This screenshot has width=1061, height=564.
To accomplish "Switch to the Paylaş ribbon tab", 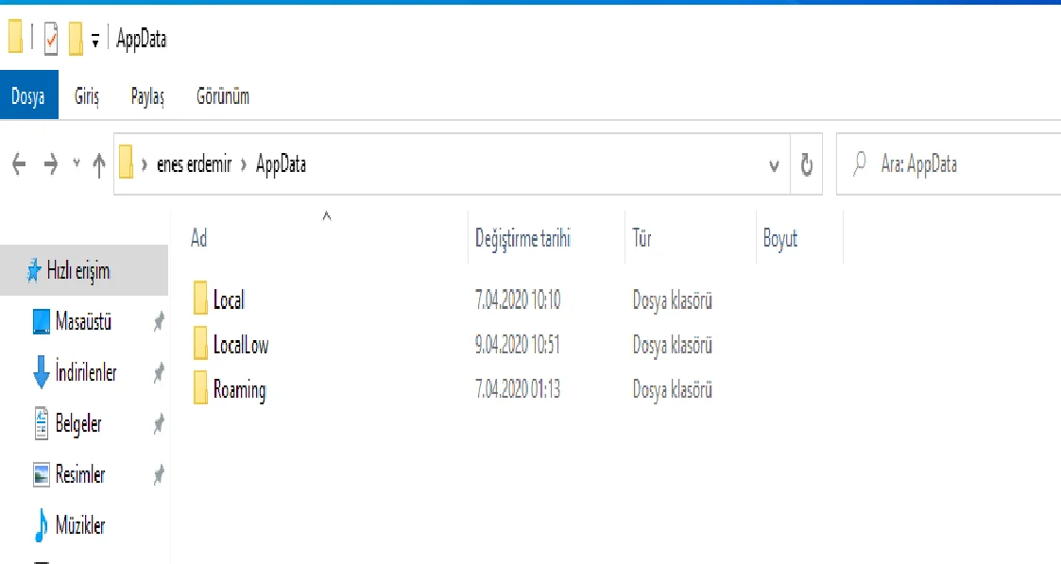I will [147, 96].
